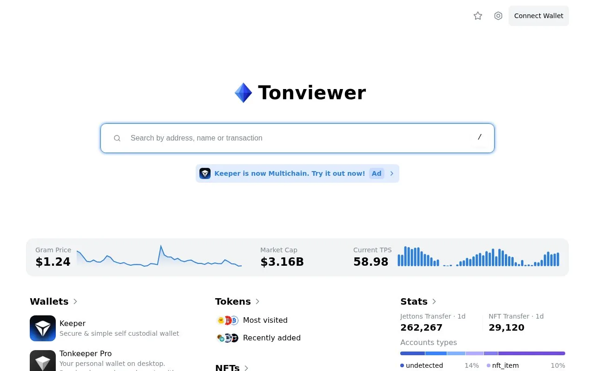
Task: Click the slash shortcut key hint
Action: click(x=480, y=137)
